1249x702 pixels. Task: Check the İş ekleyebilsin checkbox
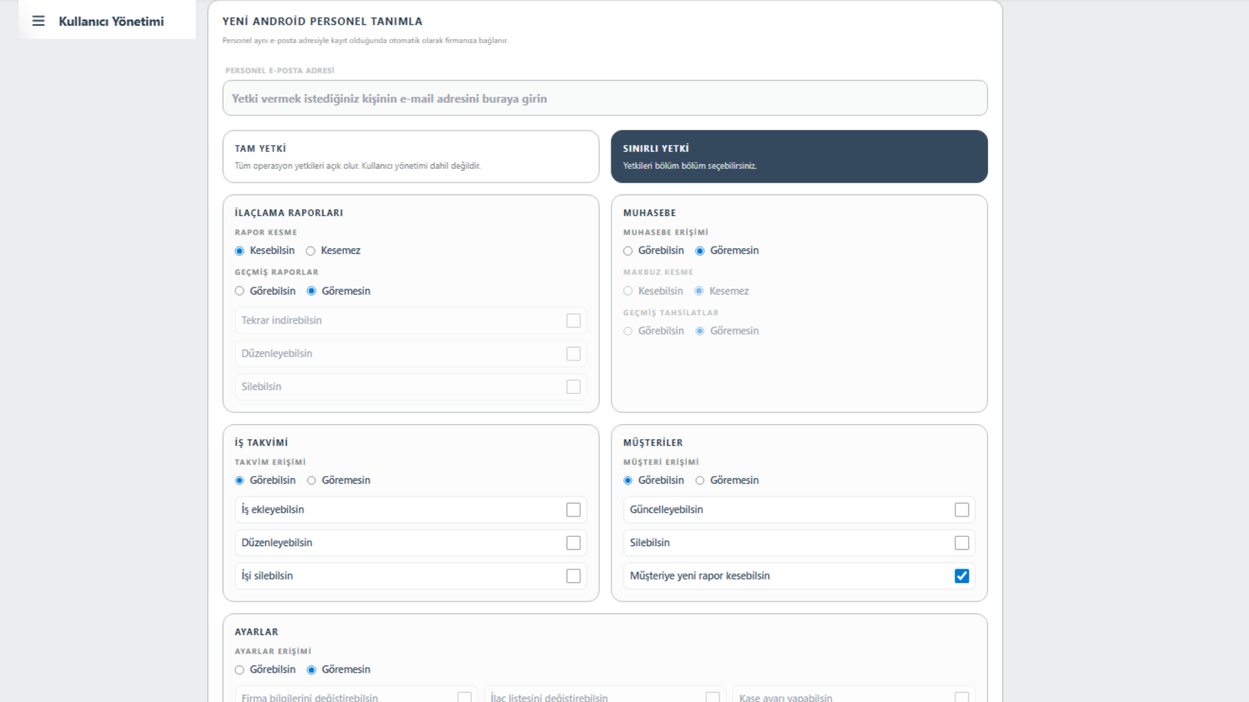573,510
